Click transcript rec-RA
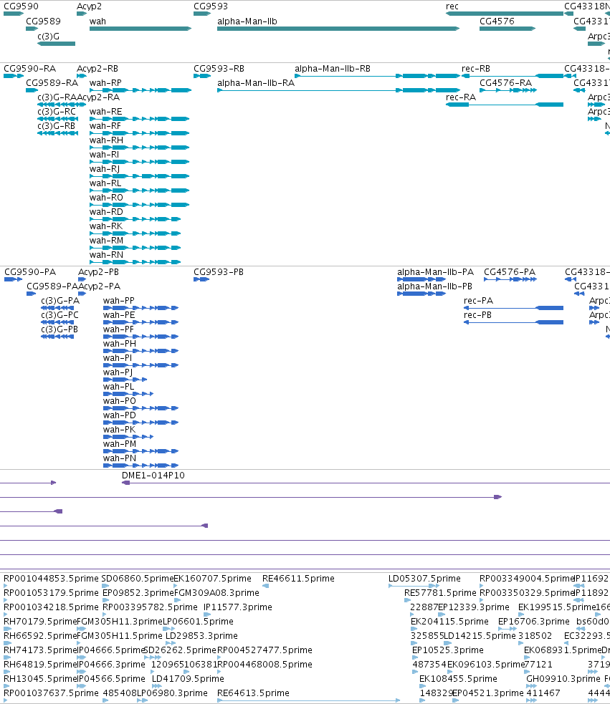This screenshot has width=610, height=704. [505, 105]
